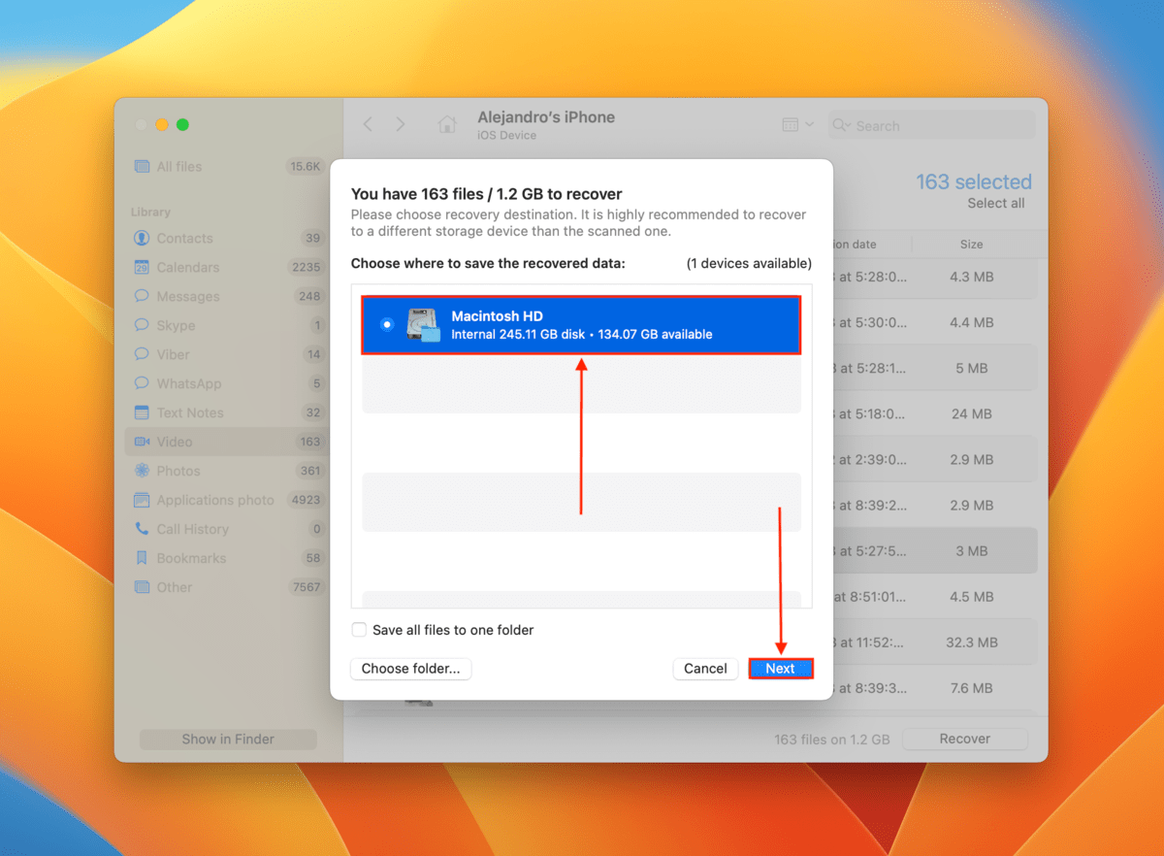Click the Skype label in sidebar
This screenshot has width=1164, height=856.
[x=177, y=325]
